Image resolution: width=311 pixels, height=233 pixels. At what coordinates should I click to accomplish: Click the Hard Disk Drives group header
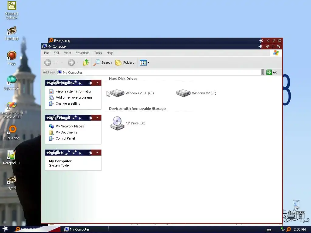pyautogui.click(x=123, y=79)
